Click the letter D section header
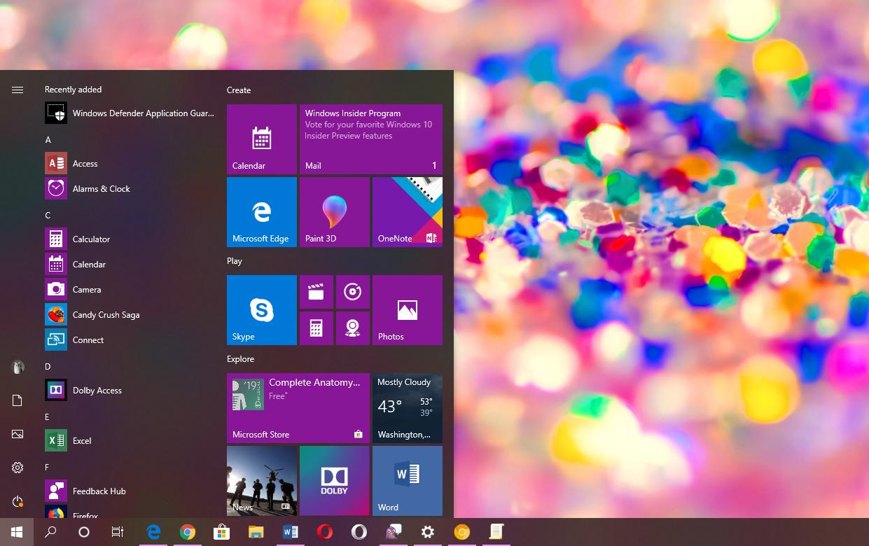This screenshot has height=546, width=869. 48,367
